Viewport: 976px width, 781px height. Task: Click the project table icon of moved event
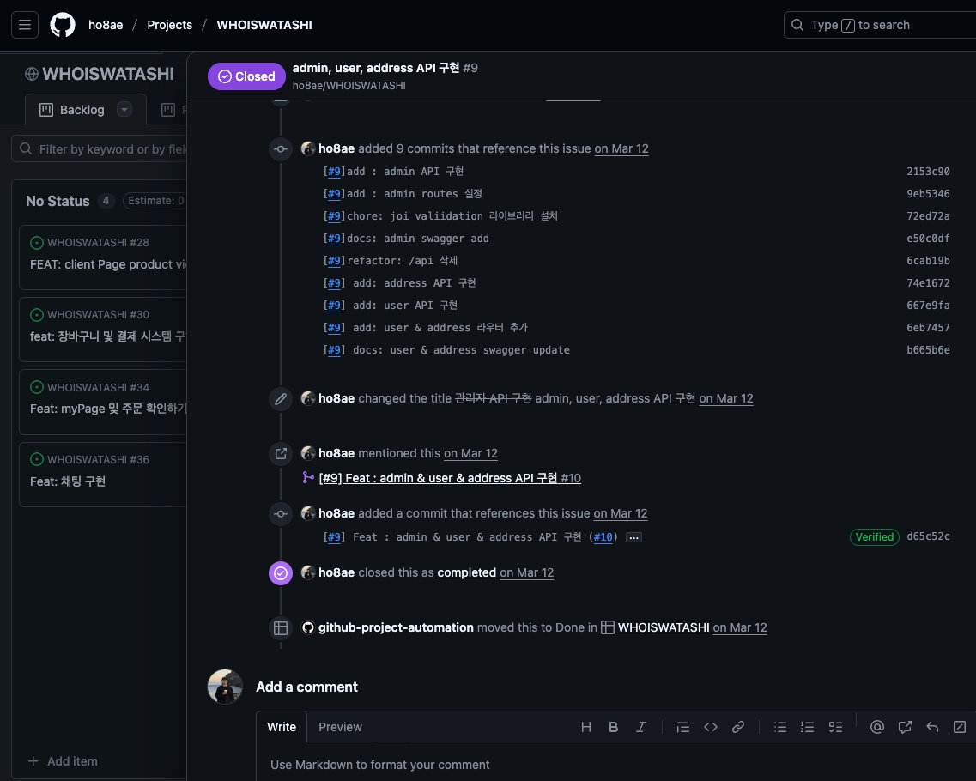(281, 628)
